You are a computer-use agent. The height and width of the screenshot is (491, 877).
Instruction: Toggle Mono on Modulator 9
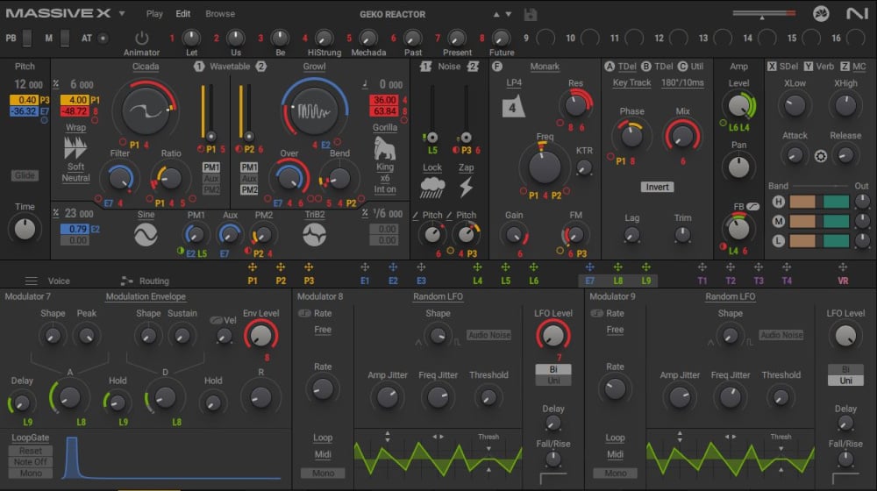pyautogui.click(x=616, y=473)
